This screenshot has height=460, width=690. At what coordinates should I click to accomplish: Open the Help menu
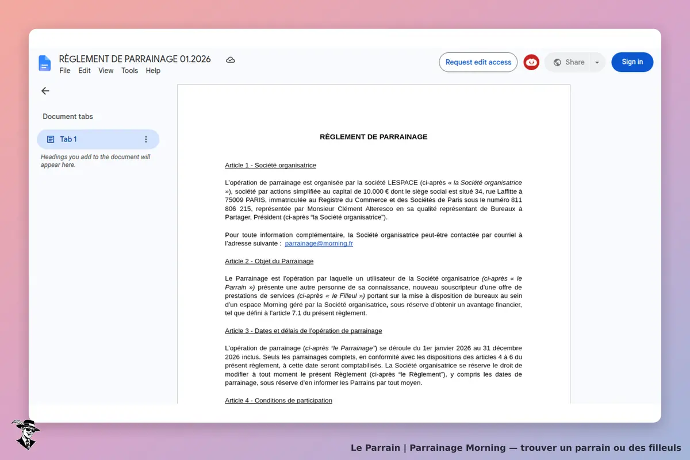(x=153, y=71)
